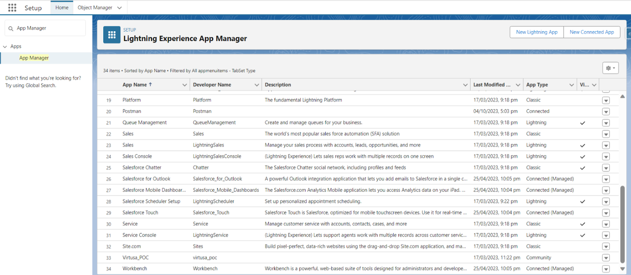Open row actions arrow for Postman
Image resolution: width=631 pixels, height=275 pixels.
point(606,111)
